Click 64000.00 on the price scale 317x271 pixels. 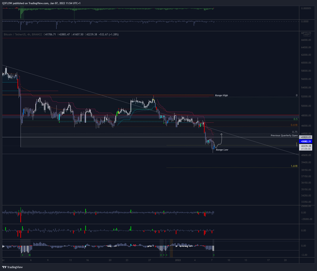(x=306, y=48)
